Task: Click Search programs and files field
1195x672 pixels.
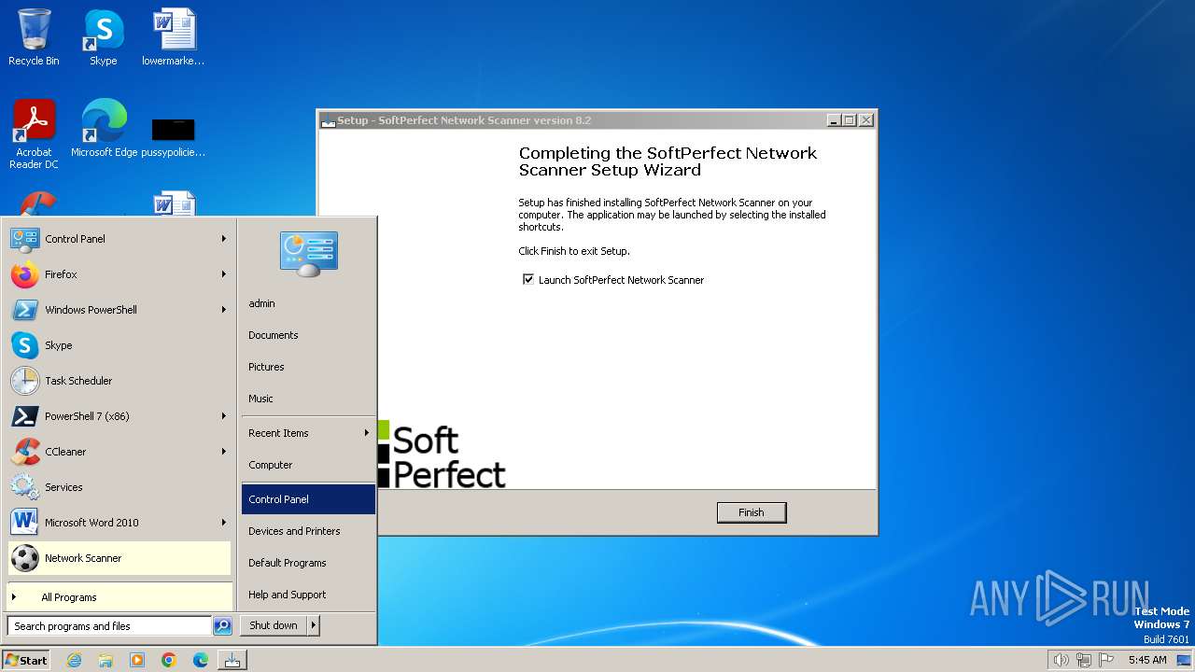Action: (x=109, y=626)
